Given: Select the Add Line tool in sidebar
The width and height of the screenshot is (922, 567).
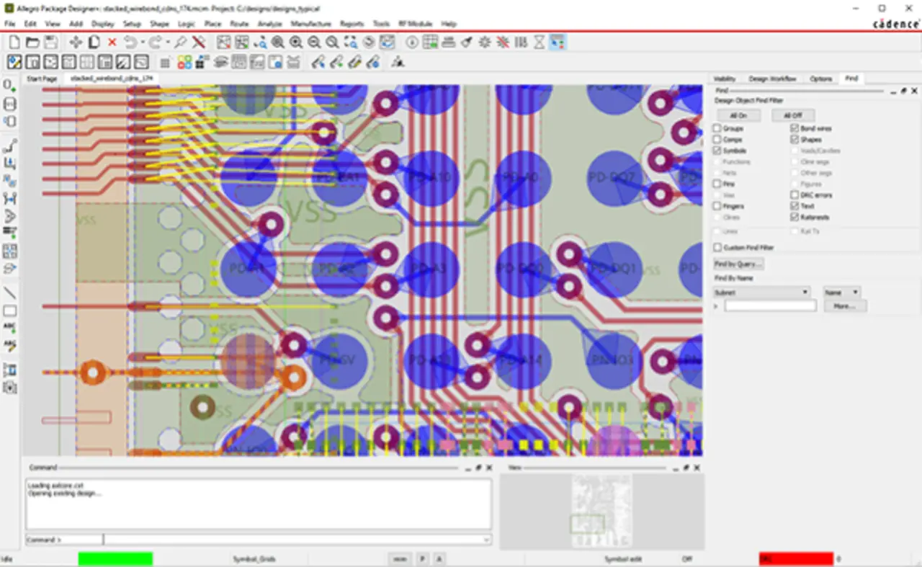Looking at the screenshot, I should pyautogui.click(x=10, y=293).
